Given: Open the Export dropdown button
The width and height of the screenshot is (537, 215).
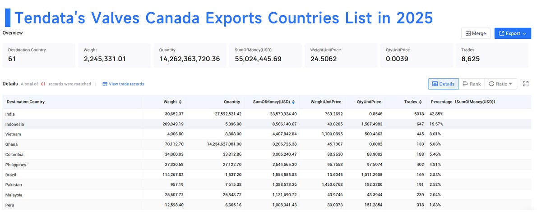Looking at the screenshot, I should (x=513, y=33).
